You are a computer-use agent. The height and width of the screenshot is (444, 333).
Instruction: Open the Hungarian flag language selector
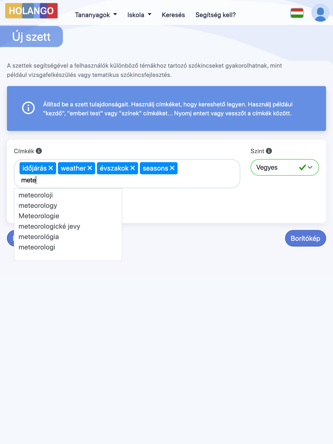(x=297, y=13)
